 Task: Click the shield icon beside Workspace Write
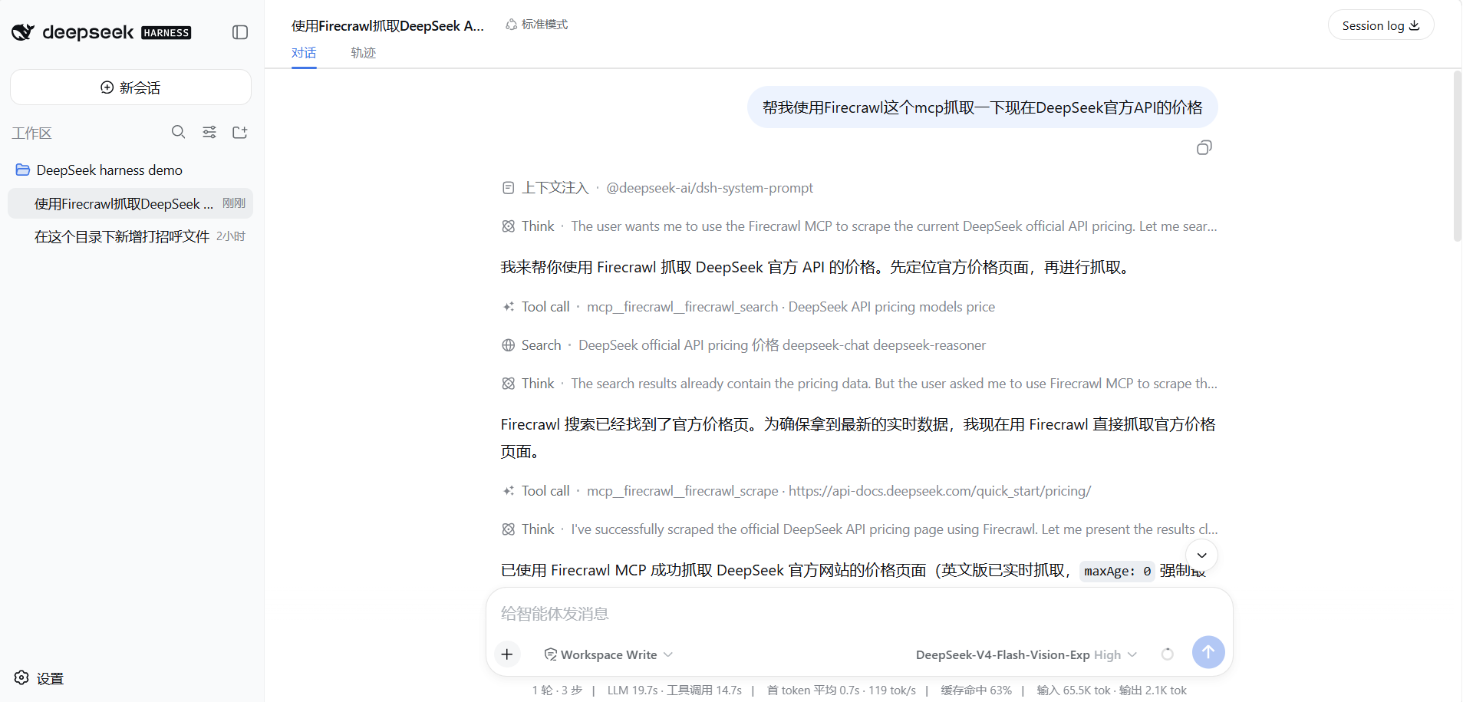[x=551, y=654]
